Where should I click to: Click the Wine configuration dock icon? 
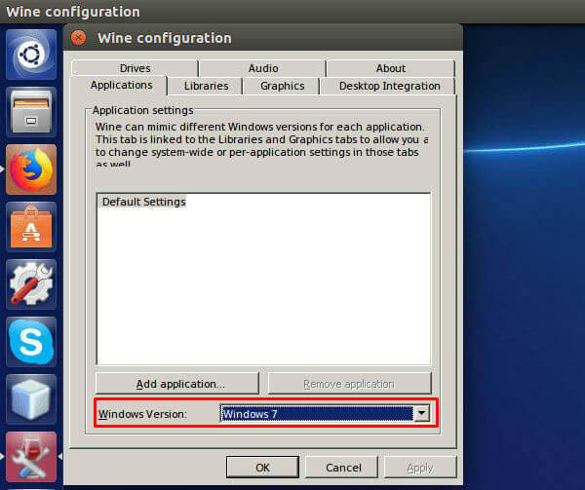click(x=31, y=457)
